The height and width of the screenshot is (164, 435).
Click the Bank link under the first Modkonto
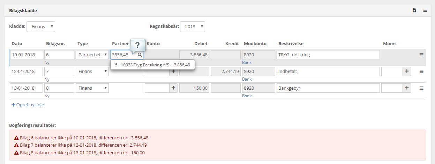247,63
